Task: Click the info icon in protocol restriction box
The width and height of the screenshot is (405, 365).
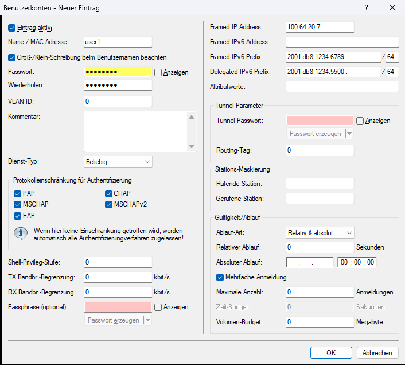Action: 21,233
